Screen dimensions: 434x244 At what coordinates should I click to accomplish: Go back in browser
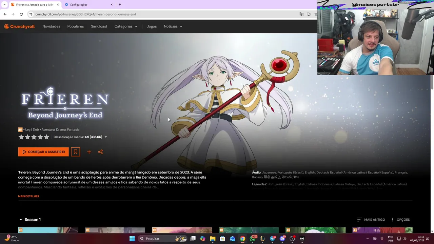tap(5, 14)
